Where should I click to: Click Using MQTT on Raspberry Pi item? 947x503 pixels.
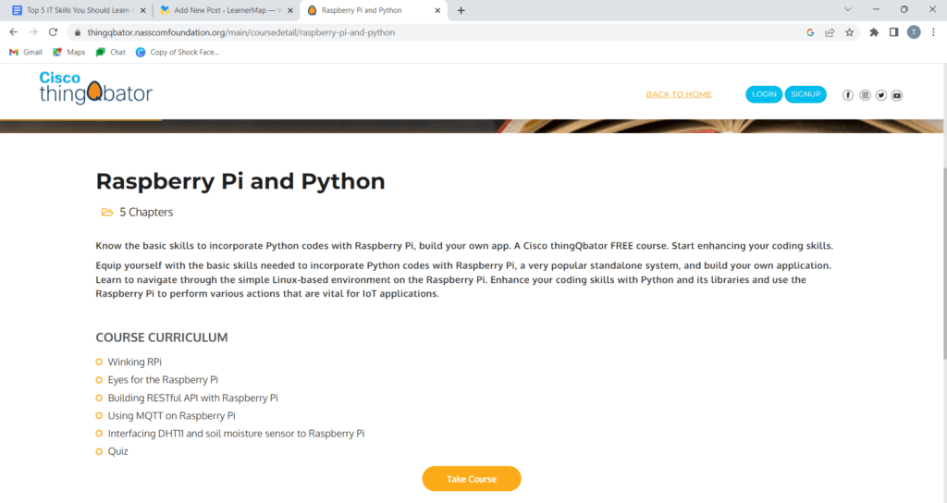[171, 415]
